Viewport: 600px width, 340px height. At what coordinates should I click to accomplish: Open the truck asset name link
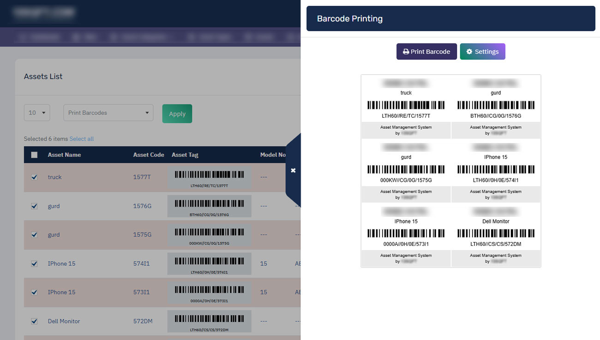click(54, 177)
